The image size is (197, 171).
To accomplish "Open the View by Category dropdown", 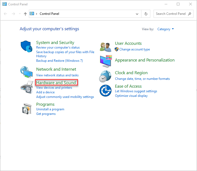I will 166,29.
